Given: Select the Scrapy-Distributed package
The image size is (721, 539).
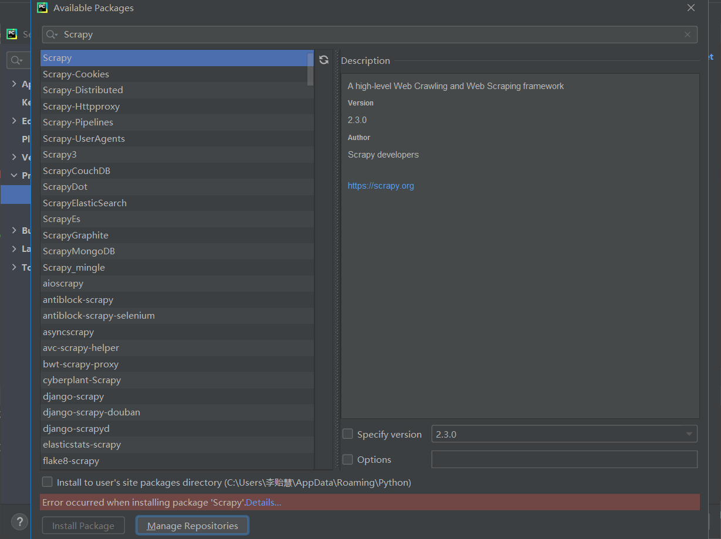Looking at the screenshot, I should 177,90.
